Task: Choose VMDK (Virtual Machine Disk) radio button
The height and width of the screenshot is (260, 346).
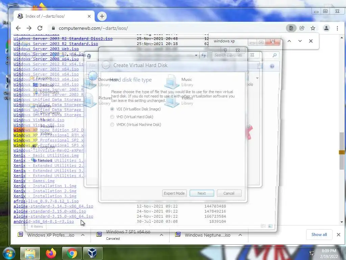Action: pyautogui.click(x=112, y=125)
